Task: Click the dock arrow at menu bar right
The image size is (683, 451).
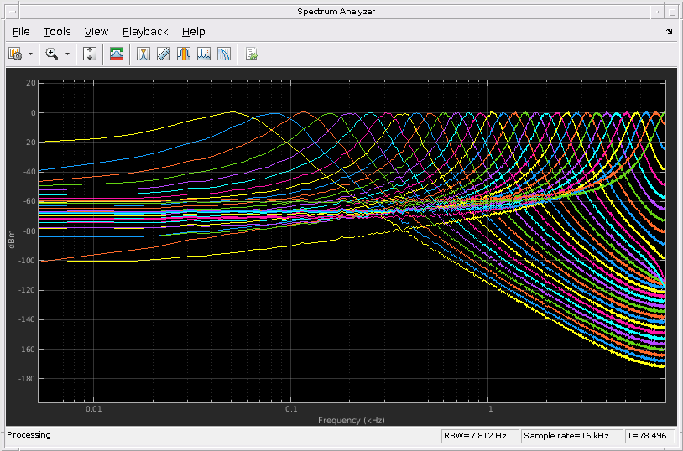Action: 669,31
